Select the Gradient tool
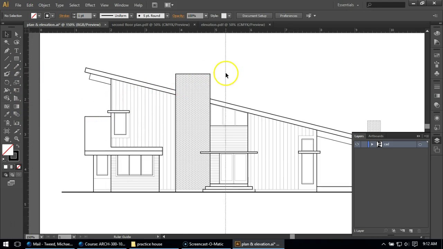The width and height of the screenshot is (443, 249). click(x=17, y=107)
